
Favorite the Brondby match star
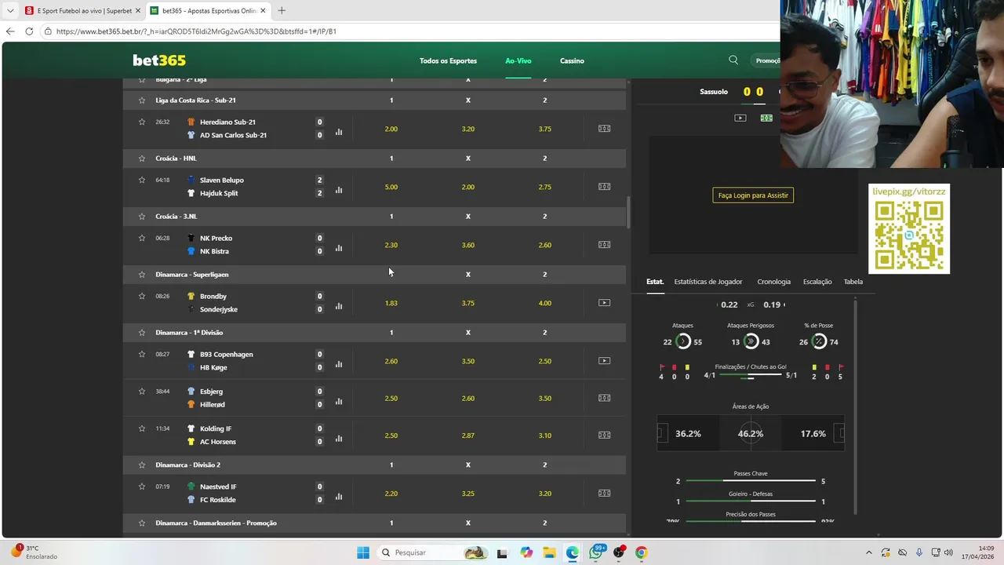coord(142,296)
